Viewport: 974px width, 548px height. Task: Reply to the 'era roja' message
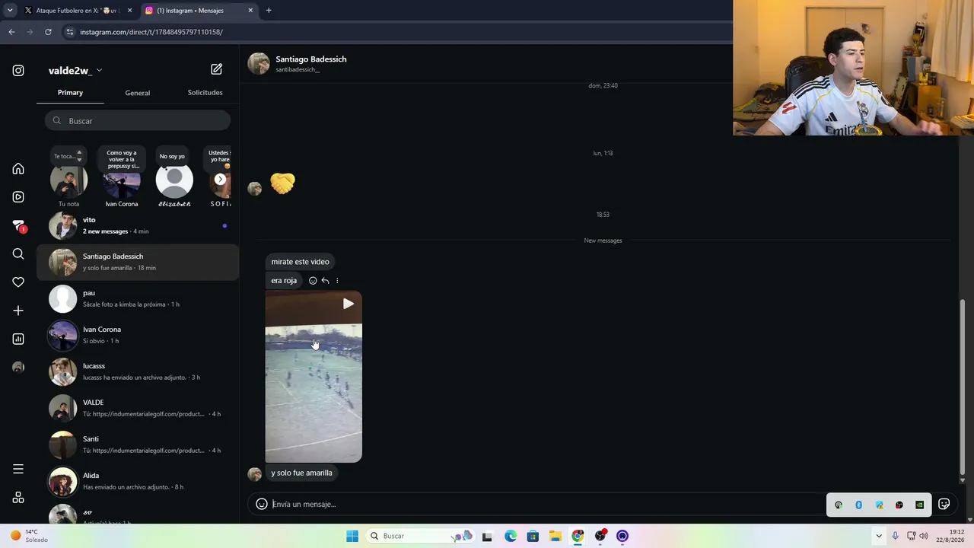(x=325, y=281)
